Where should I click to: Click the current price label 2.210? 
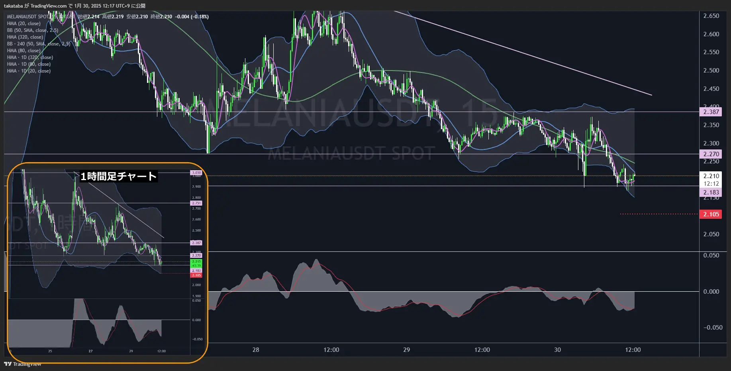point(711,176)
